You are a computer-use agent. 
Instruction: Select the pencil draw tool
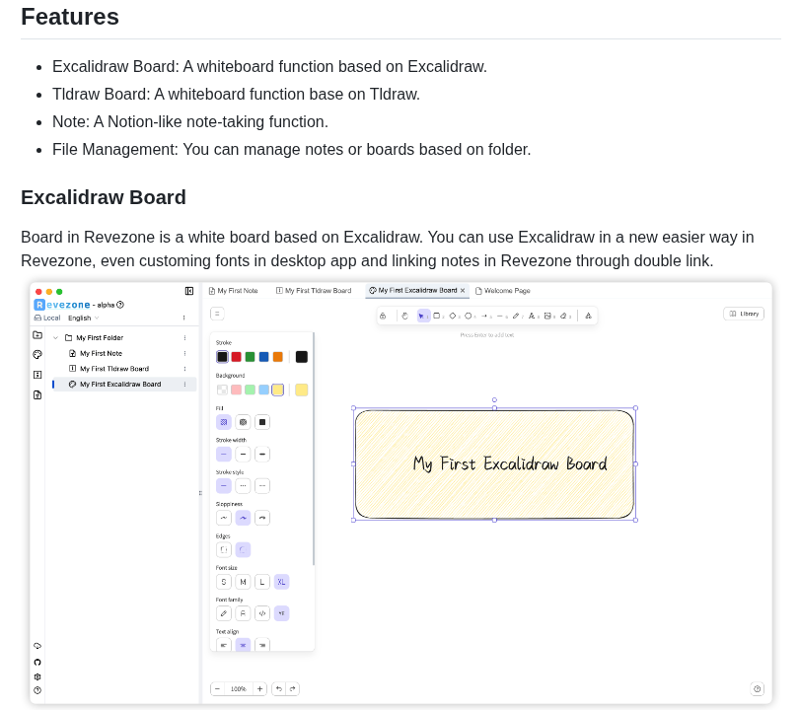tap(516, 316)
